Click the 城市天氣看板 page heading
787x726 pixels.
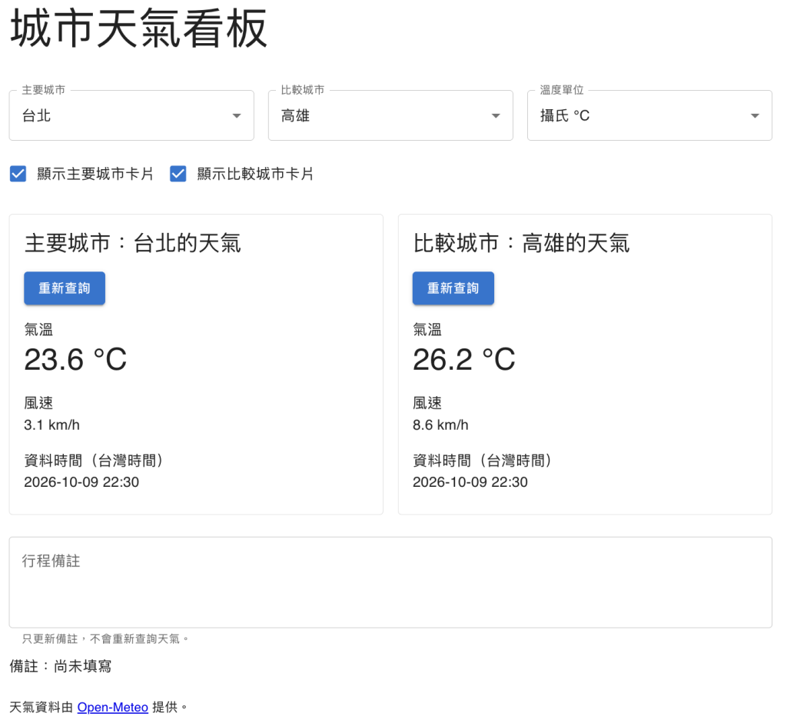(138, 29)
